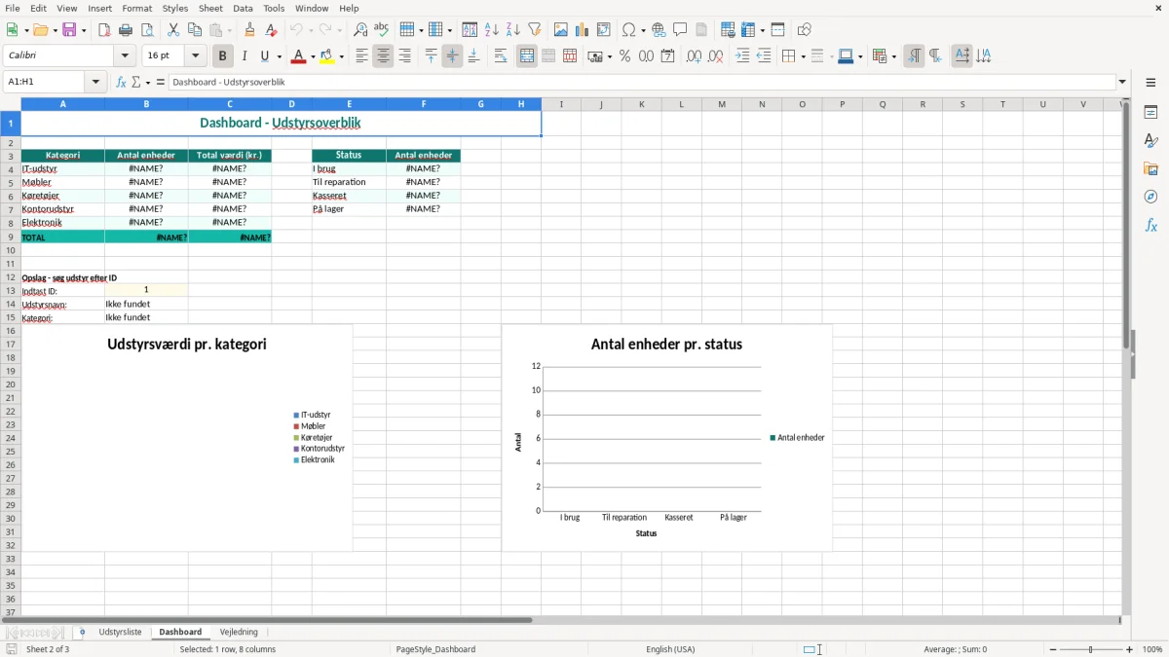Screen dimensions: 1169x657
Task: Click the Insert Hyperlink icon
Action: 660,30
